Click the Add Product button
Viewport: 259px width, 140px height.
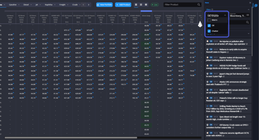point(123,5)
